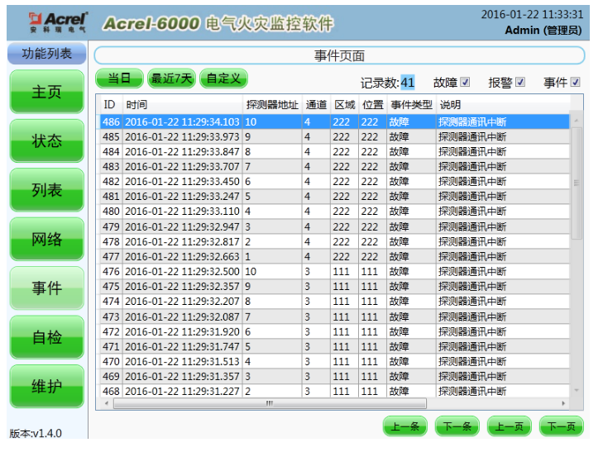Select event row ID 484

[334, 152]
